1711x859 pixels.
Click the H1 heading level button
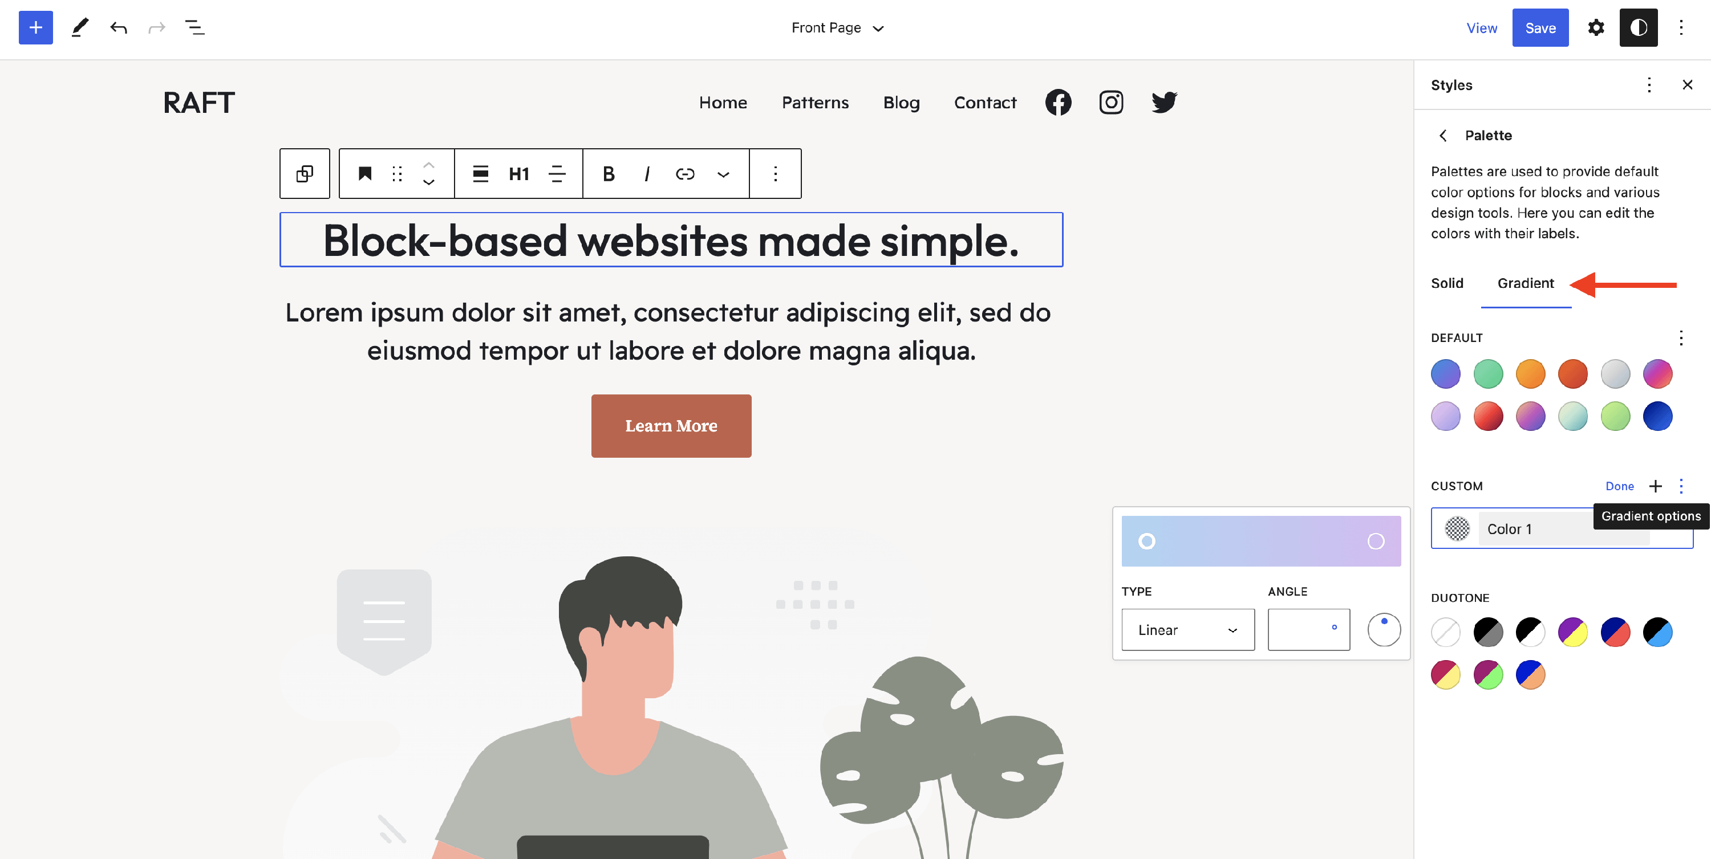click(x=519, y=174)
